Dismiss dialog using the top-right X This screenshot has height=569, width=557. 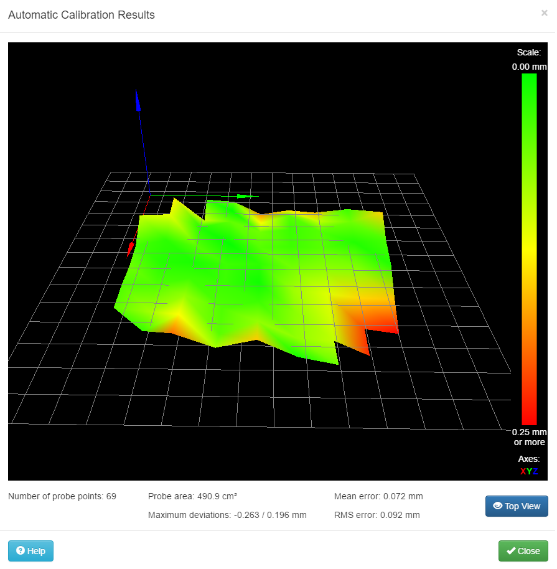[545, 12]
